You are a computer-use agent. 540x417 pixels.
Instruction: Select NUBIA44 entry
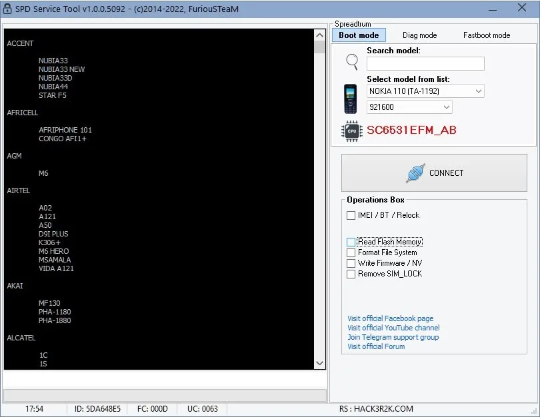(x=53, y=87)
